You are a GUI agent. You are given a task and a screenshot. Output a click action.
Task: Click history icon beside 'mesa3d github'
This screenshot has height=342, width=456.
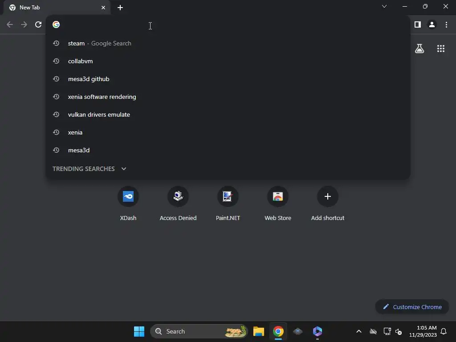(56, 79)
